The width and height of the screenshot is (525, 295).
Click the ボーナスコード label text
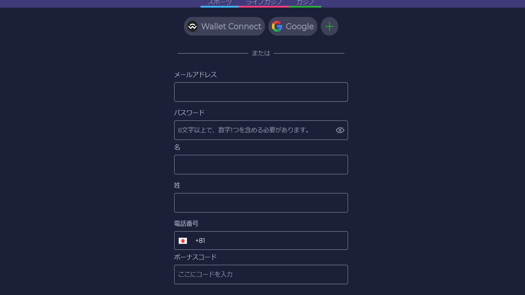pos(196,257)
